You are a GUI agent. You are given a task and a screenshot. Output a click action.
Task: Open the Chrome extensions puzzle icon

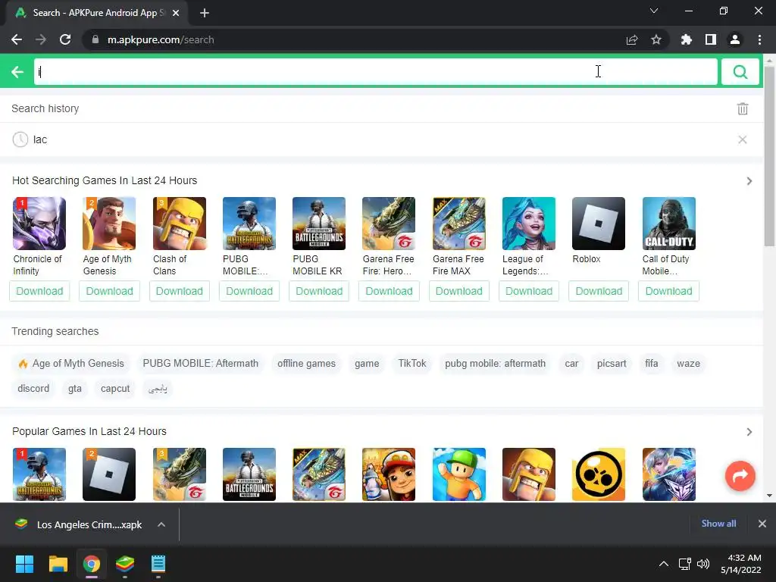point(686,39)
